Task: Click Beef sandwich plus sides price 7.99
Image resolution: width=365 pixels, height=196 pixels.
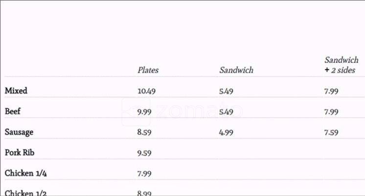Action: (331, 112)
